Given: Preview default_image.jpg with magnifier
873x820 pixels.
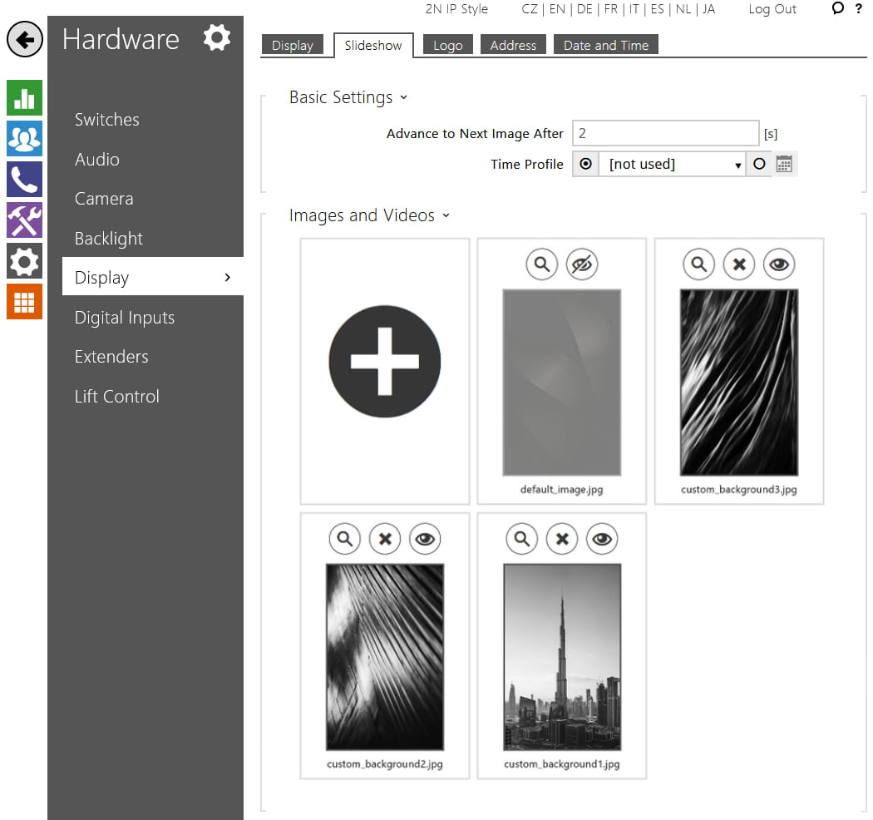Looking at the screenshot, I should (542, 264).
